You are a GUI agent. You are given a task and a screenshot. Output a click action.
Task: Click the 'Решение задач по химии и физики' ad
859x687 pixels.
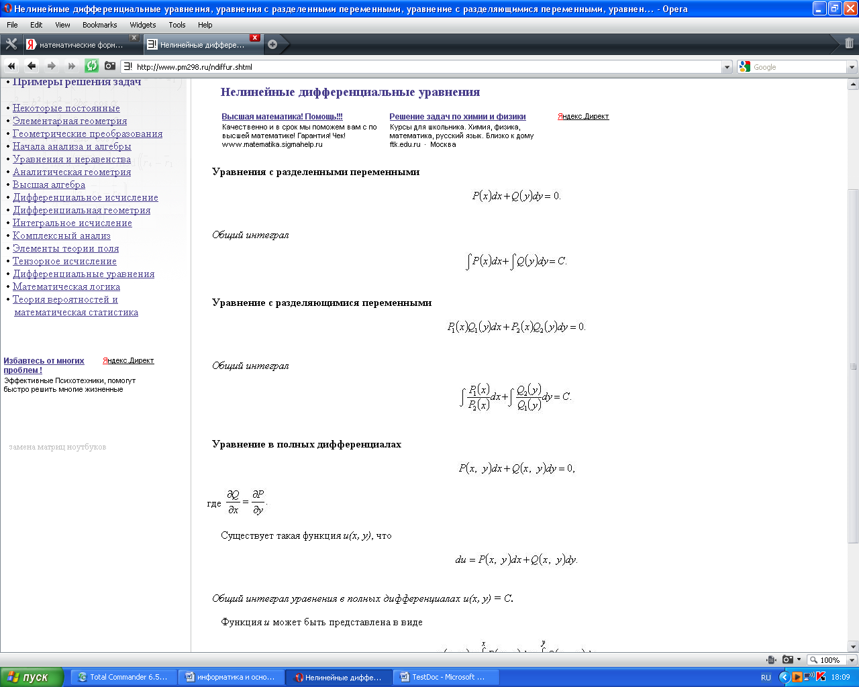458,117
